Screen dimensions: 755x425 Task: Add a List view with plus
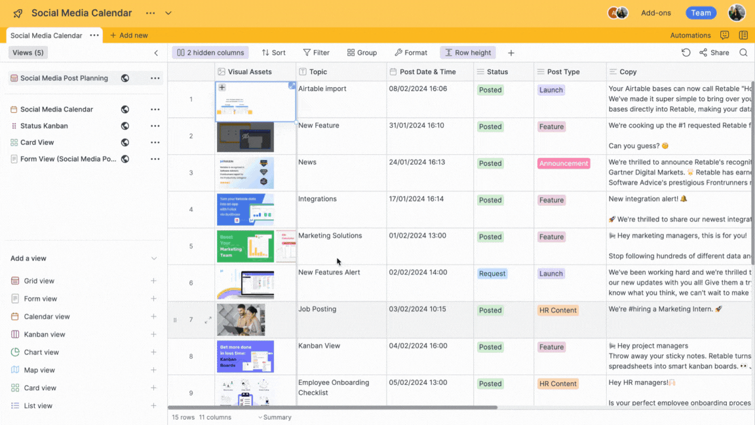(x=153, y=405)
